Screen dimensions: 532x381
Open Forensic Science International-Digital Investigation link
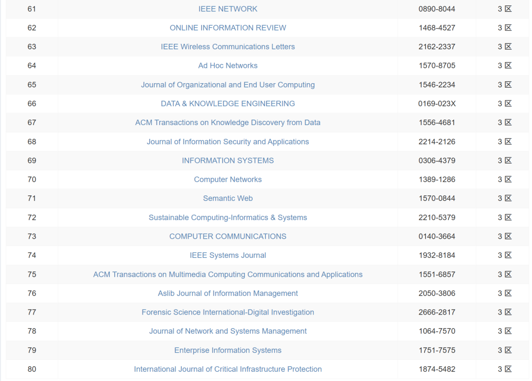(x=228, y=312)
